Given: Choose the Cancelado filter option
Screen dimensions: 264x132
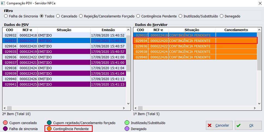Looking at the screenshot, I should pos(58,16).
